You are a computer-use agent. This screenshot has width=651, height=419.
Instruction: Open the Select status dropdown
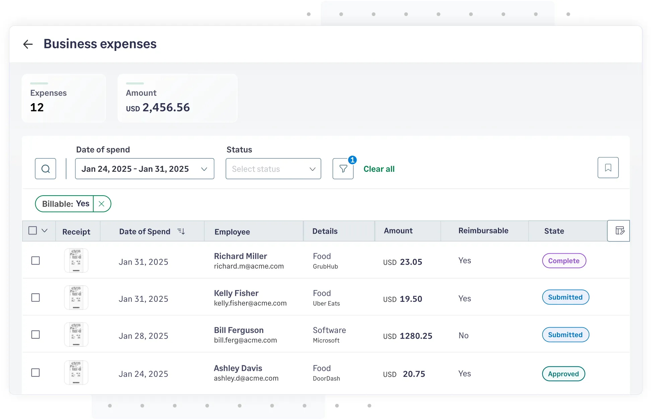pyautogui.click(x=273, y=168)
